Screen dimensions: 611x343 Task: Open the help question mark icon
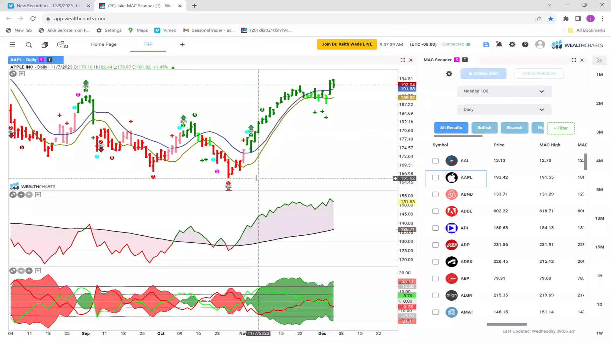tap(525, 44)
